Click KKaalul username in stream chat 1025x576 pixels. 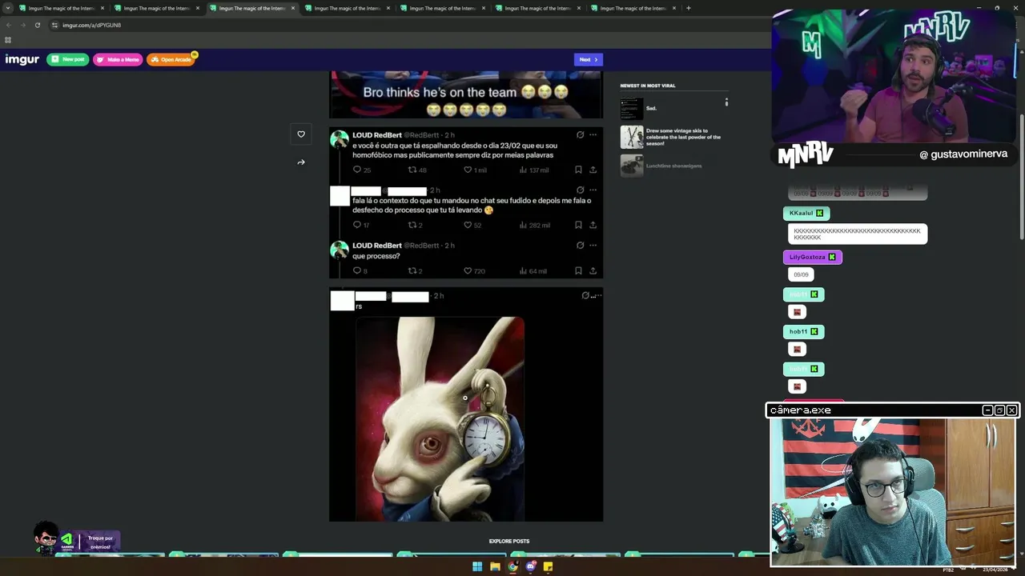pyautogui.click(x=801, y=214)
